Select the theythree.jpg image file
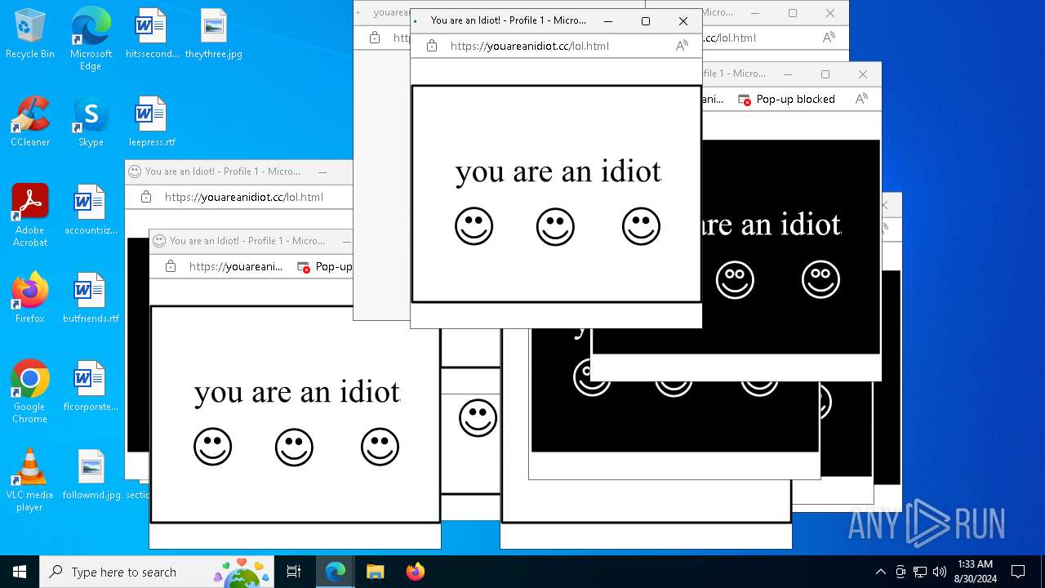The height and width of the screenshot is (588, 1045). tap(213, 34)
